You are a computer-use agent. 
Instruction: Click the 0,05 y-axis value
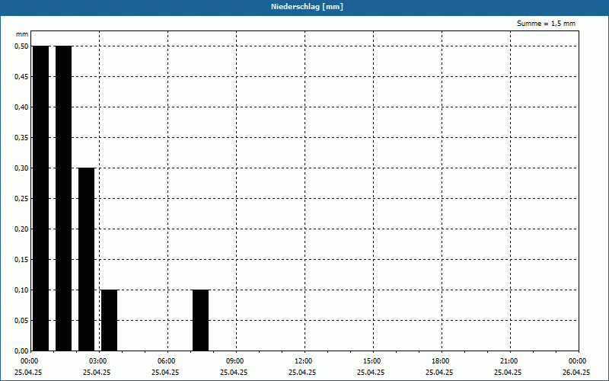pyautogui.click(x=21, y=321)
